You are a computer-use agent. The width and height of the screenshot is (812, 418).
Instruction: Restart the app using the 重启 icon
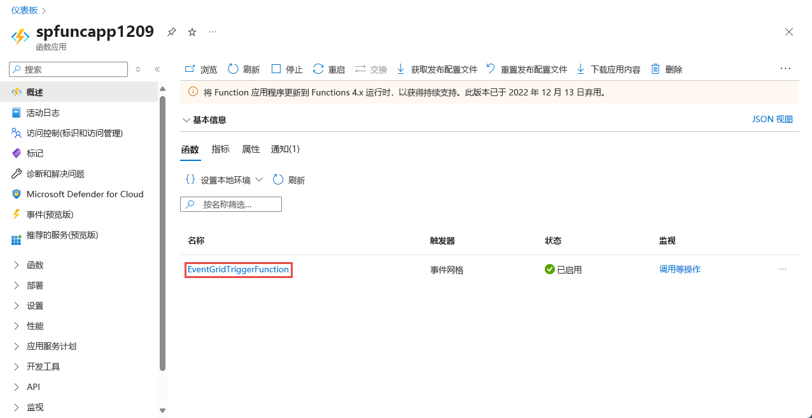318,69
